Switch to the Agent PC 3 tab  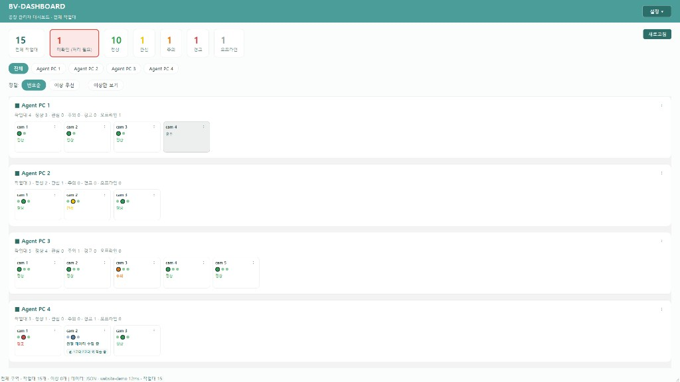pos(124,68)
